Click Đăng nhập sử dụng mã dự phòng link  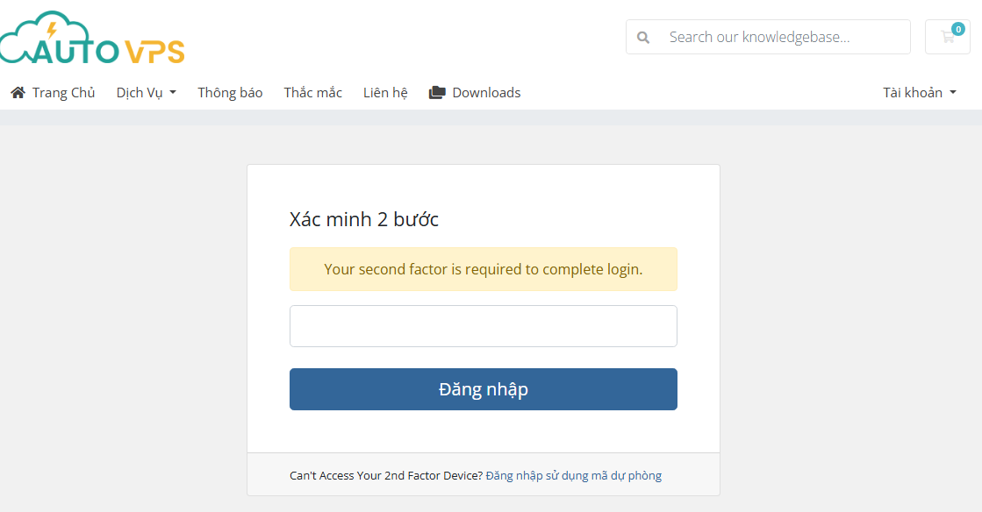click(x=574, y=476)
